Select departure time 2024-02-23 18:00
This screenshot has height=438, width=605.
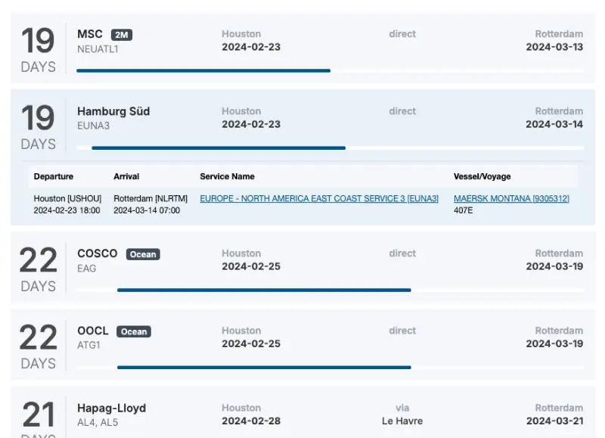(x=67, y=210)
